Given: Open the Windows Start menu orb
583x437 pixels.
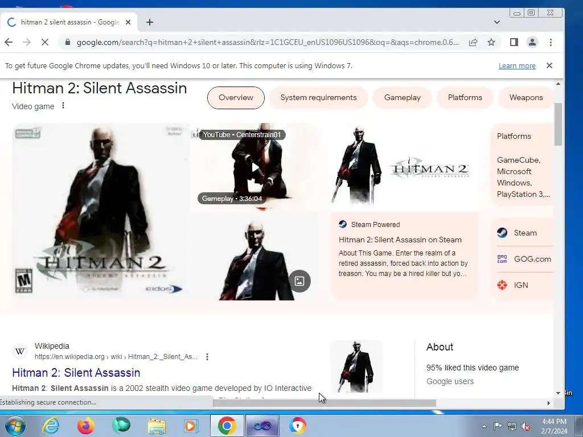Looking at the screenshot, I should tap(15, 426).
